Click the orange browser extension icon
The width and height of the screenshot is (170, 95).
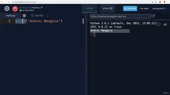point(160,2)
